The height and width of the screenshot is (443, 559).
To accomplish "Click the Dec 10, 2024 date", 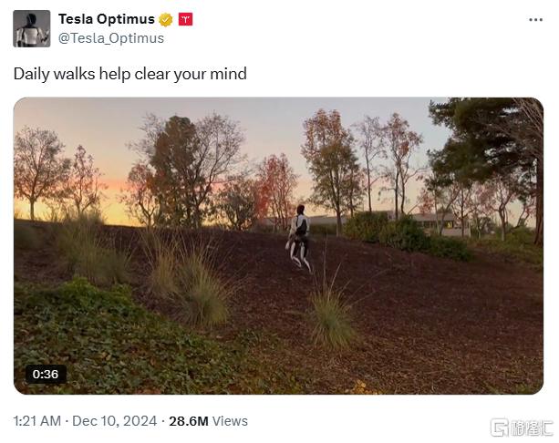I will [114, 421].
